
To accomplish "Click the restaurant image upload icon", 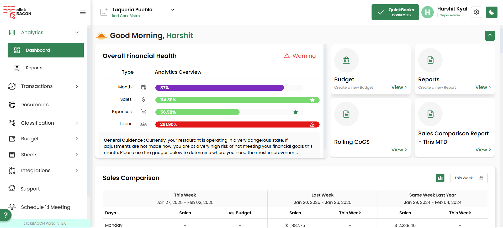I will point(104,12).
